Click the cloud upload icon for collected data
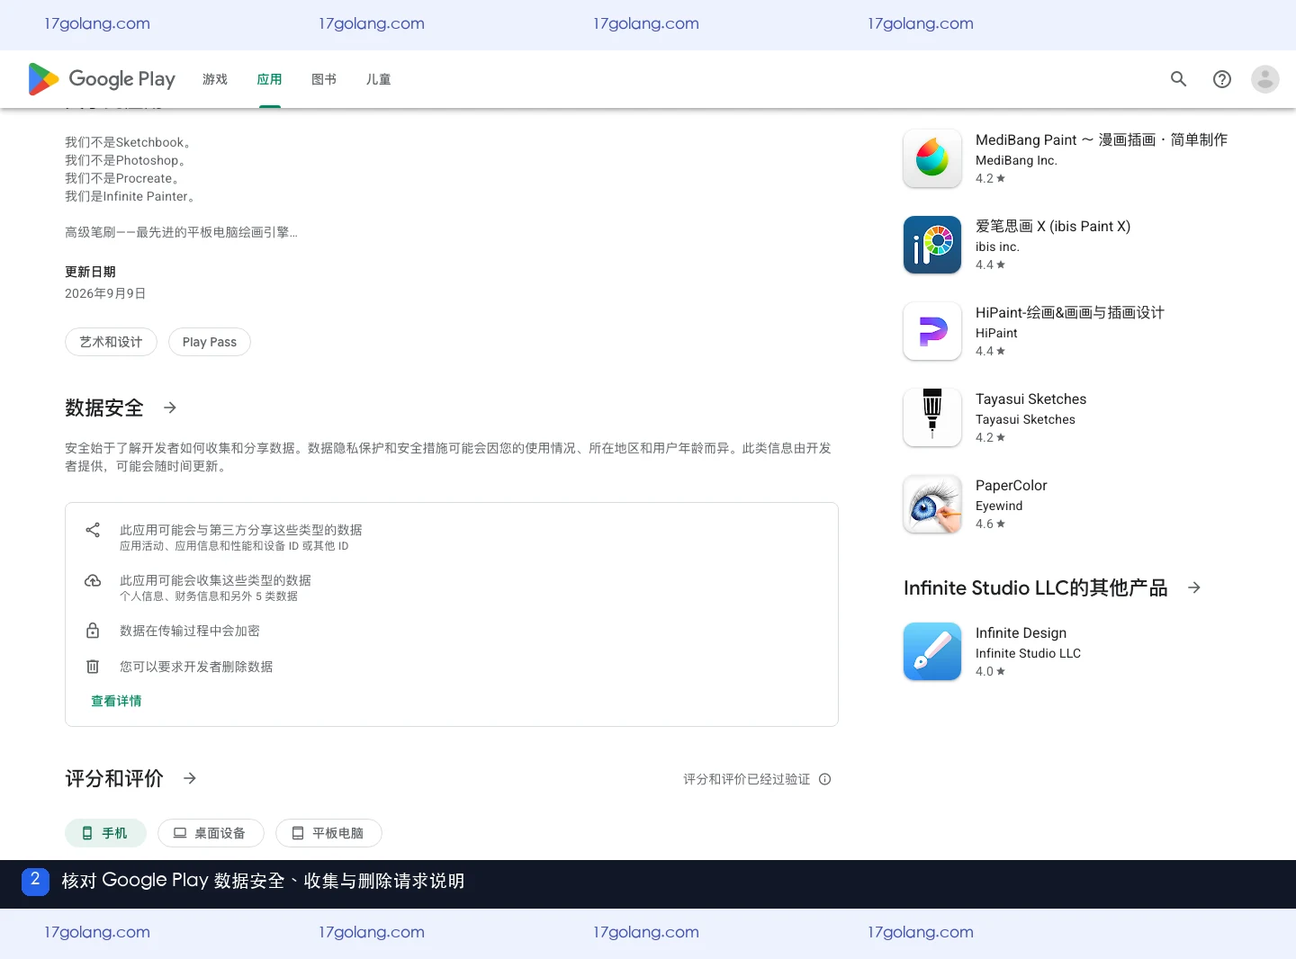 point(93,580)
